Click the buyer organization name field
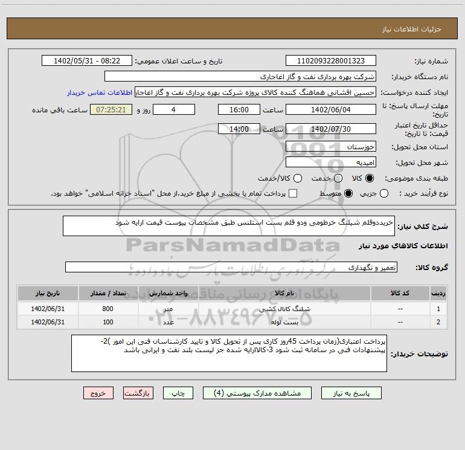The image size is (465, 450). pos(240,77)
